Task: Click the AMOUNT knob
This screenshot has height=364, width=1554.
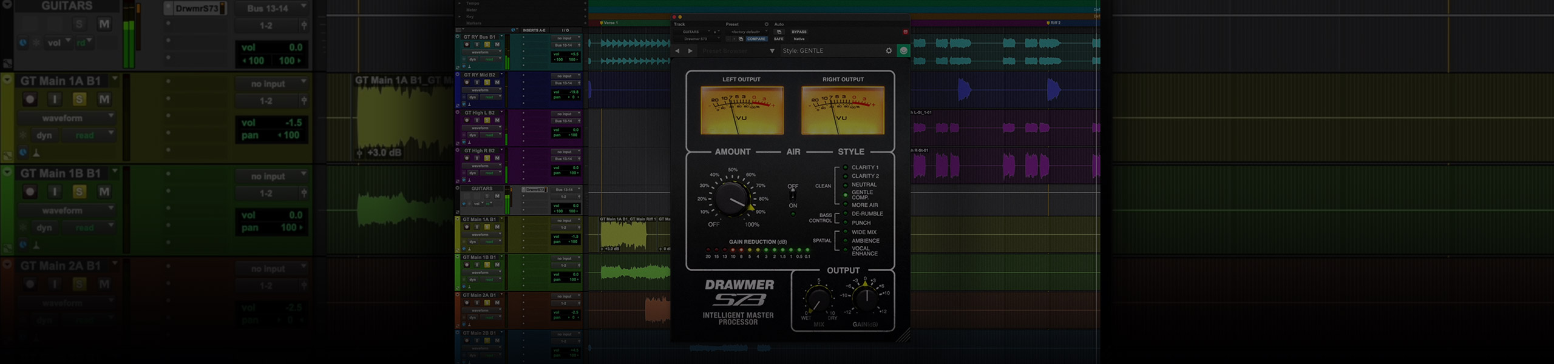Action: click(x=732, y=198)
